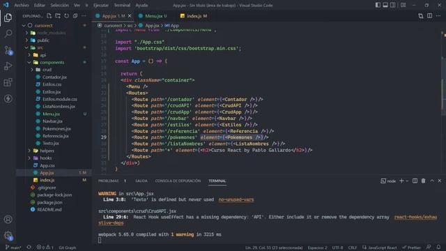Toggle secondary side bar visibility
Image resolution: width=446 pixels, height=251 pixels.
(x=393, y=5)
